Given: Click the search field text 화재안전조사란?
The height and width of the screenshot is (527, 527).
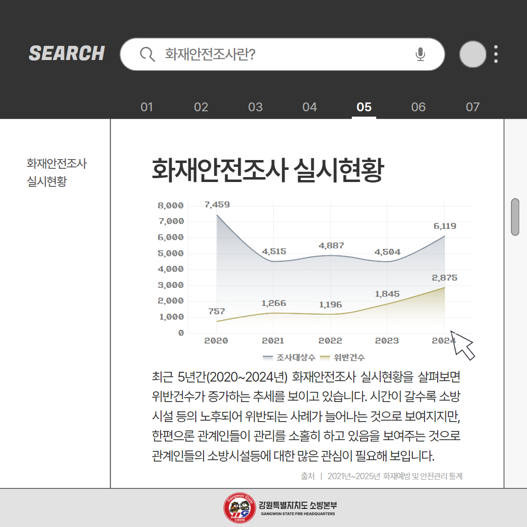Looking at the screenshot, I should pos(210,54).
